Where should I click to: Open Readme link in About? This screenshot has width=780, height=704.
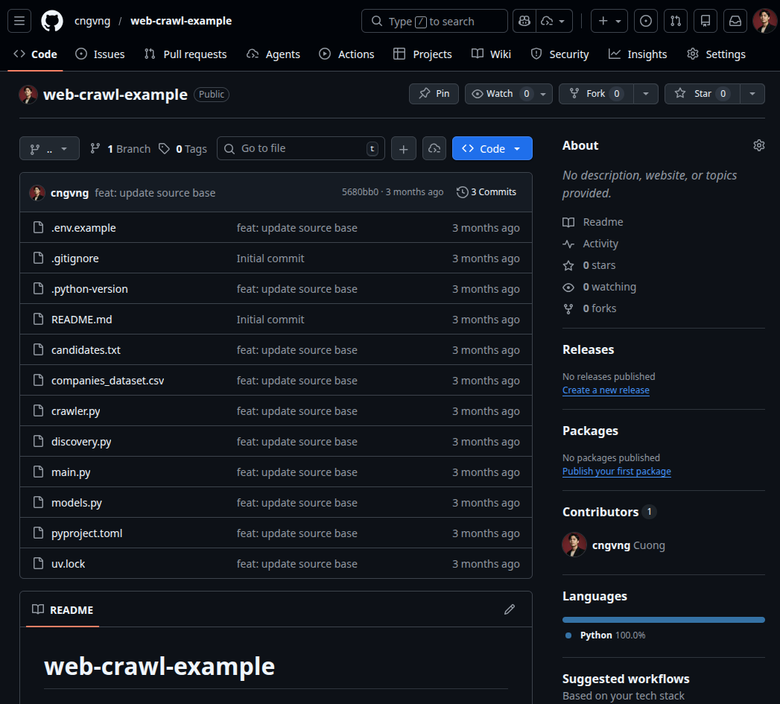pos(593,222)
